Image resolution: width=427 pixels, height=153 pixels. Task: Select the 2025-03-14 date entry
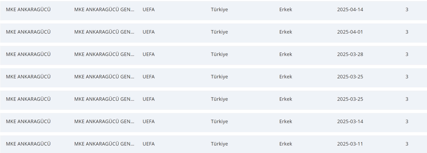pos(350,122)
